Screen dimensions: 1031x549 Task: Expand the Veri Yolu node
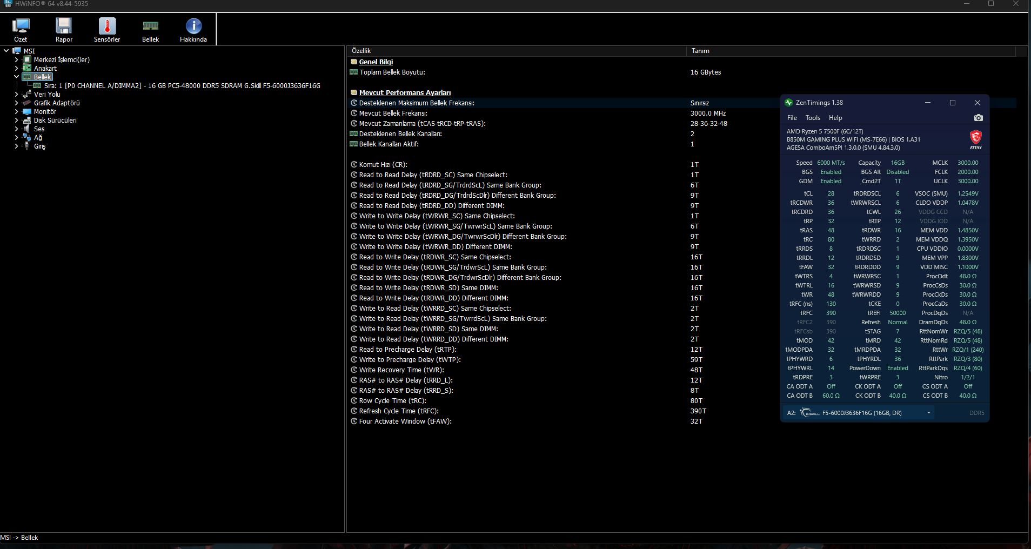tap(16, 94)
